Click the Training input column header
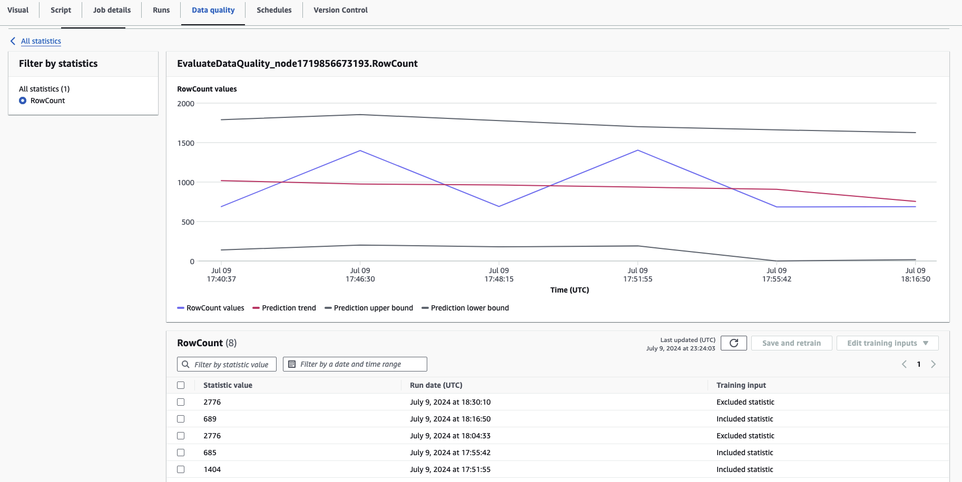This screenshot has height=482, width=962. 741,385
